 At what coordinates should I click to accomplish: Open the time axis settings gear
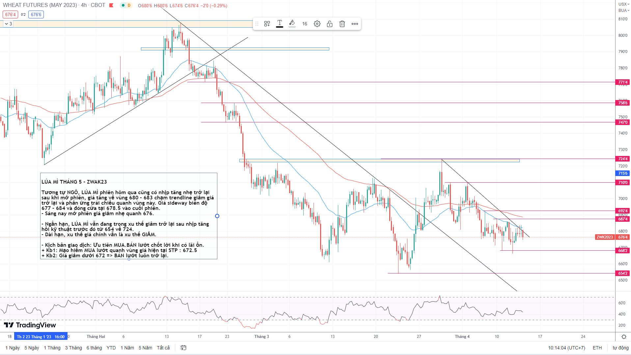(624, 337)
